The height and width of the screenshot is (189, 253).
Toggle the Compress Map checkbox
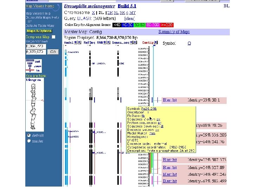click(53, 37)
